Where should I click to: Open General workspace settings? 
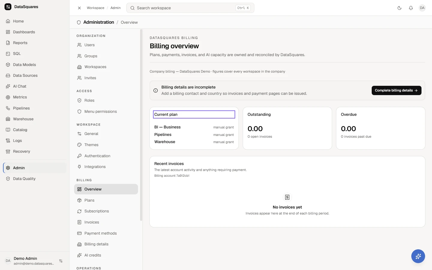106,134
